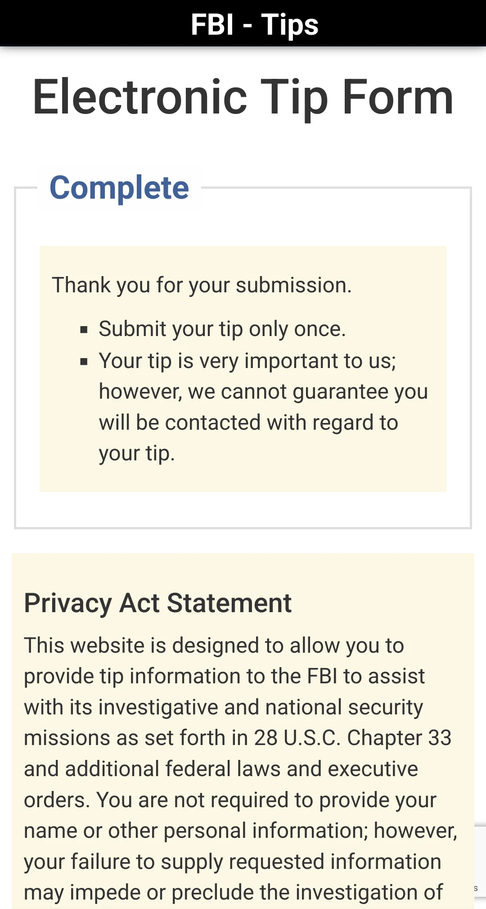Screen dimensions: 486x909
Task: Select the Complete section legend
Action: tap(119, 187)
